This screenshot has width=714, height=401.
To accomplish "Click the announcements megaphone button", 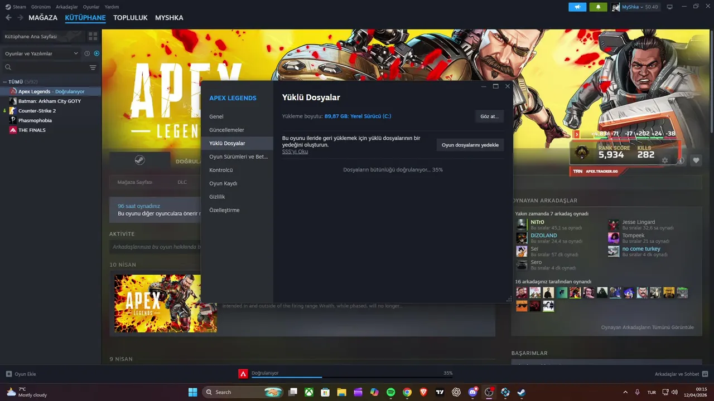I will coord(577,7).
